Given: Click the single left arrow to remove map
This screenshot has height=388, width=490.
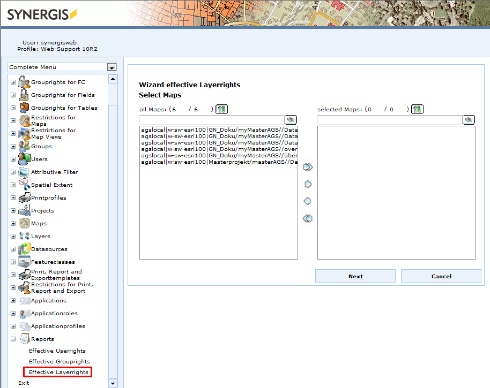Looking at the screenshot, I should [308, 201].
